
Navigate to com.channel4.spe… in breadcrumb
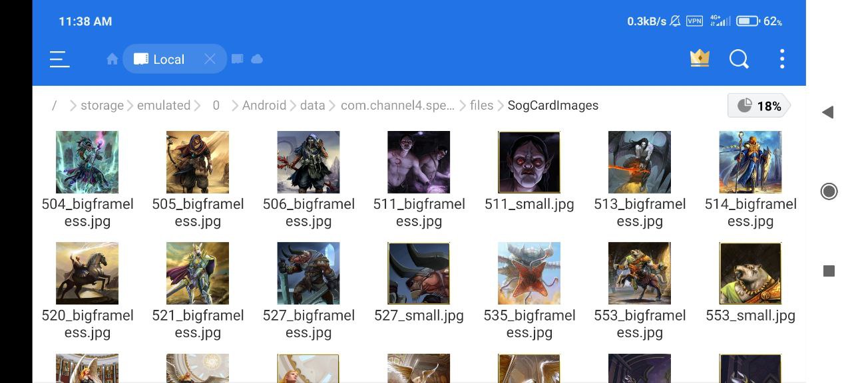click(x=398, y=105)
